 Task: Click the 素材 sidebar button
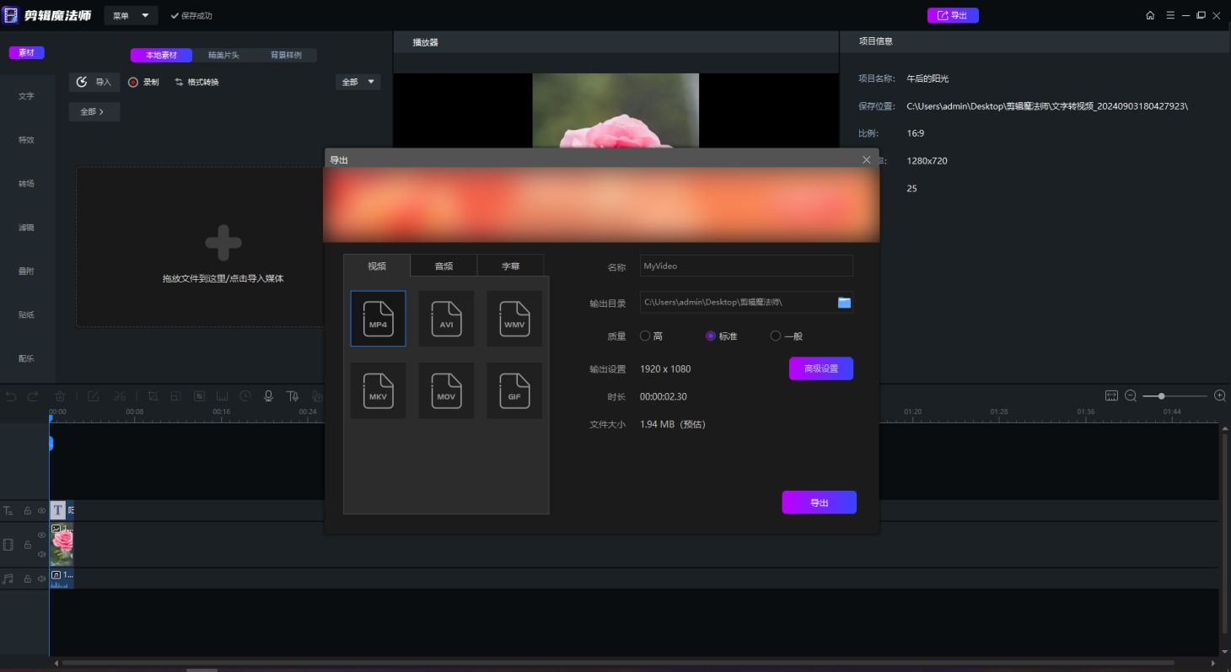pyautogui.click(x=27, y=52)
